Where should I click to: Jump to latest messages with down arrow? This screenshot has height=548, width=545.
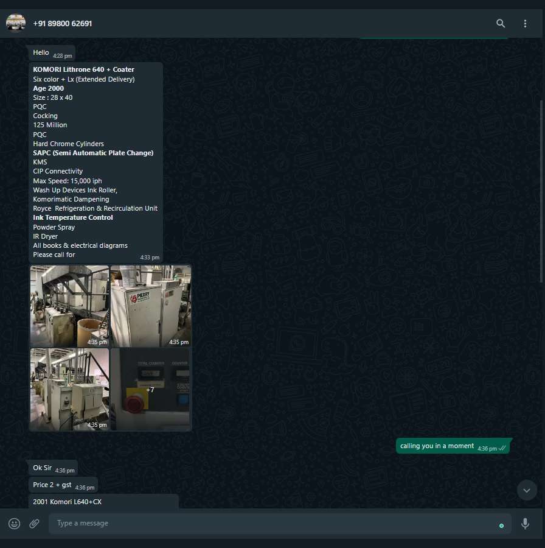point(527,490)
